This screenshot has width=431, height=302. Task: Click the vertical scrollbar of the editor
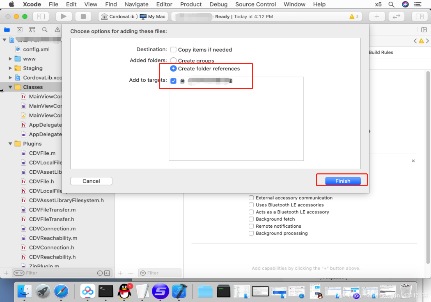pos(428,167)
